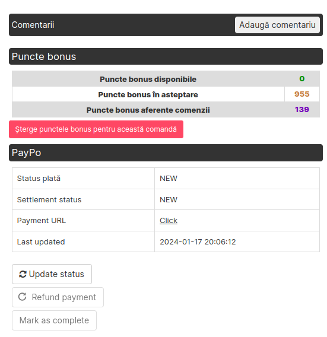Viewport: 327px width, 337px height.
Task: Click the Refund payment button
Action: click(x=58, y=297)
